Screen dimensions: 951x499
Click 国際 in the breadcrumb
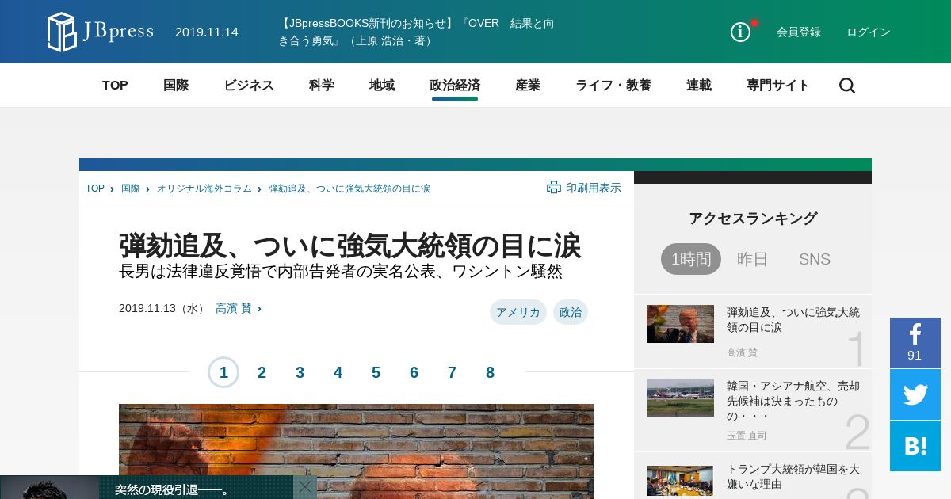click(x=131, y=189)
